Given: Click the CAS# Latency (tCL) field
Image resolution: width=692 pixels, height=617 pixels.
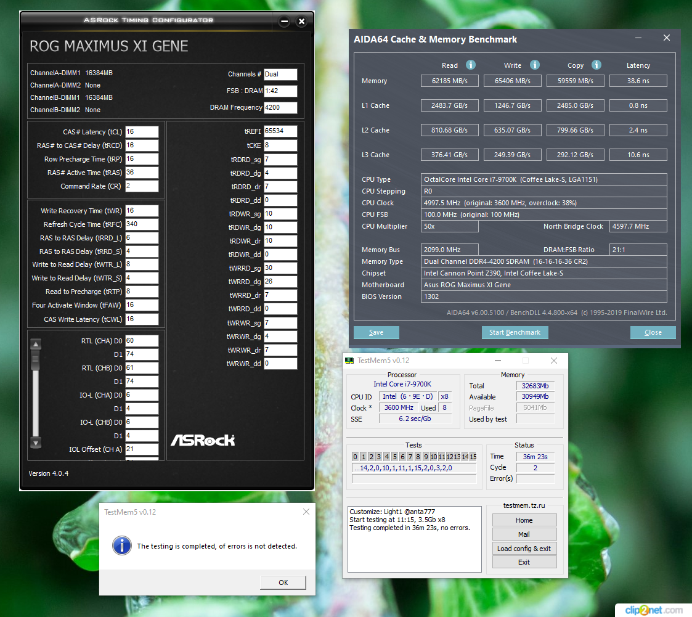Looking at the screenshot, I should [x=142, y=132].
